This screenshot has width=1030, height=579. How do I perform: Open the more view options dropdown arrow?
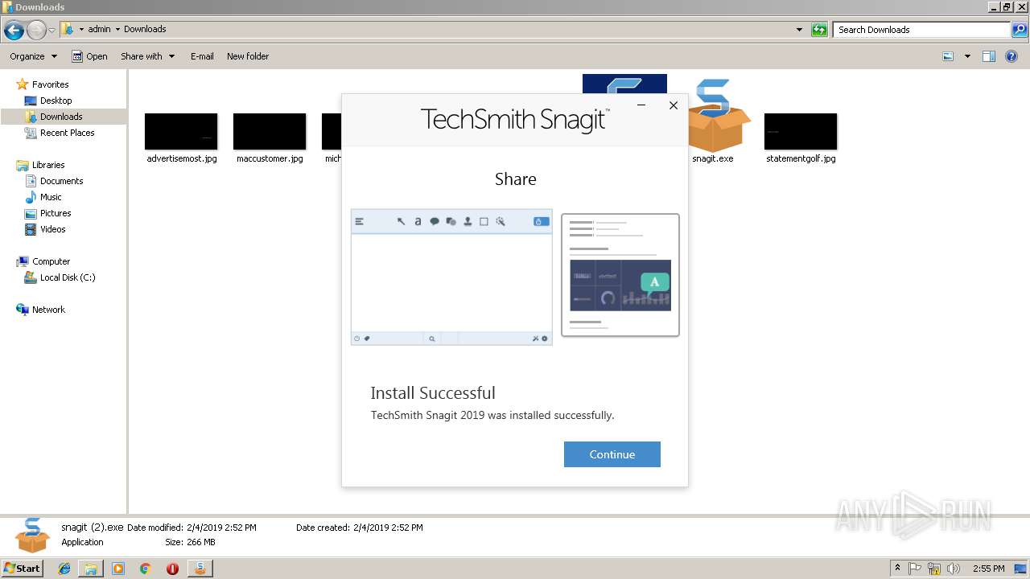tap(967, 56)
